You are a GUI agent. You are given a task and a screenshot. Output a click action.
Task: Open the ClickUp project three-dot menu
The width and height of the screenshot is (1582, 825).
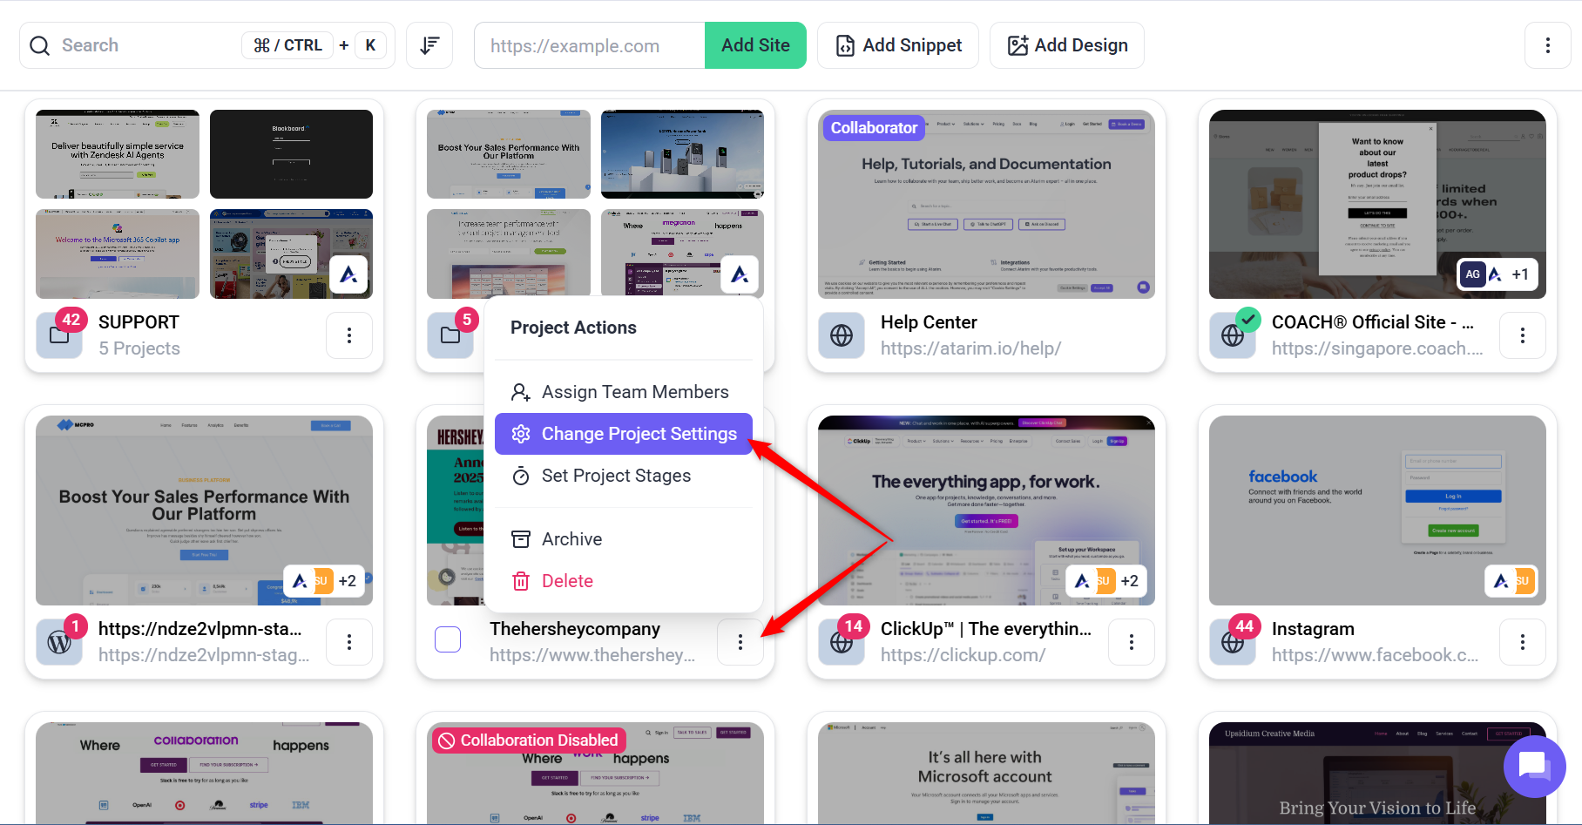[1132, 642]
